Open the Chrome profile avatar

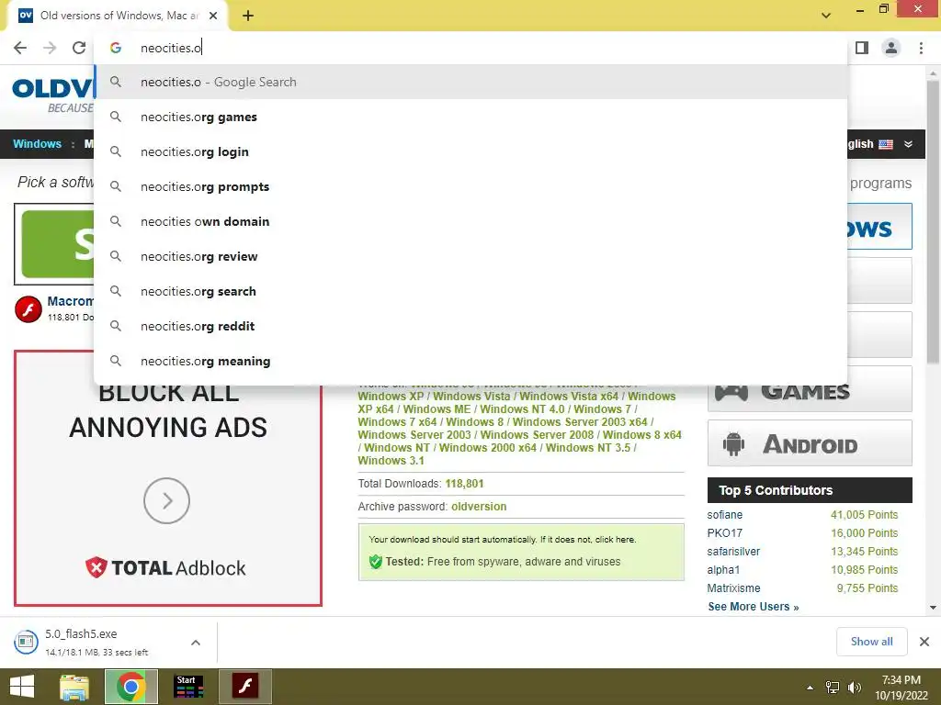tap(891, 48)
